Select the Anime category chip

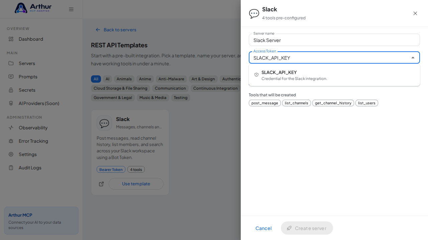(x=145, y=79)
